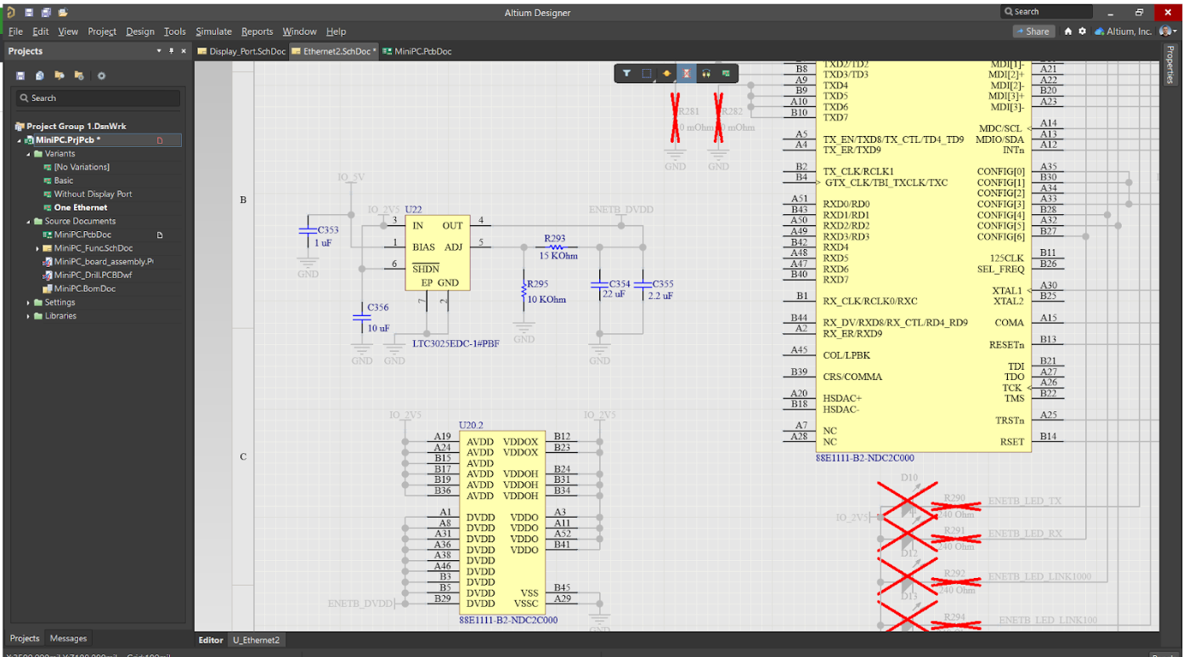Viewport: 1183px width, 657px height.
Task: Click red modified document icon beside MiniPC.PrjPcb
Action: (159, 140)
